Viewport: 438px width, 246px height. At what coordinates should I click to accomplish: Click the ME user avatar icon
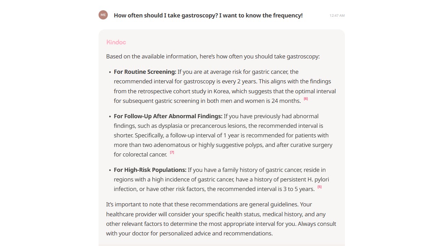(103, 15)
